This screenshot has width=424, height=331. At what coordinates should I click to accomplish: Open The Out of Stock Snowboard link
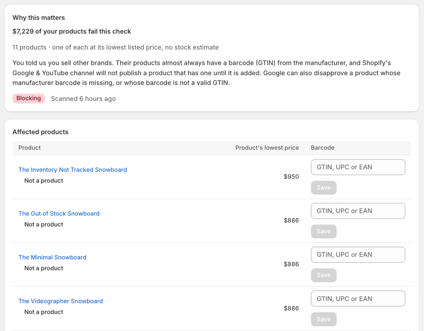59,214
